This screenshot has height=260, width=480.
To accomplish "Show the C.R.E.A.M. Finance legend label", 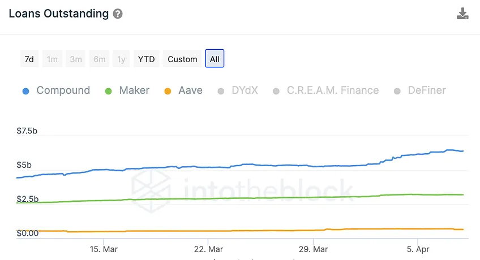I will coord(333,90).
